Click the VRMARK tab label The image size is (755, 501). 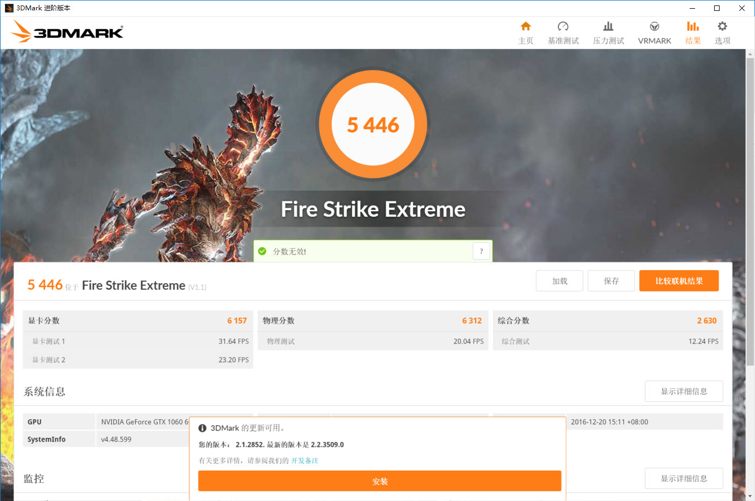pyautogui.click(x=655, y=41)
